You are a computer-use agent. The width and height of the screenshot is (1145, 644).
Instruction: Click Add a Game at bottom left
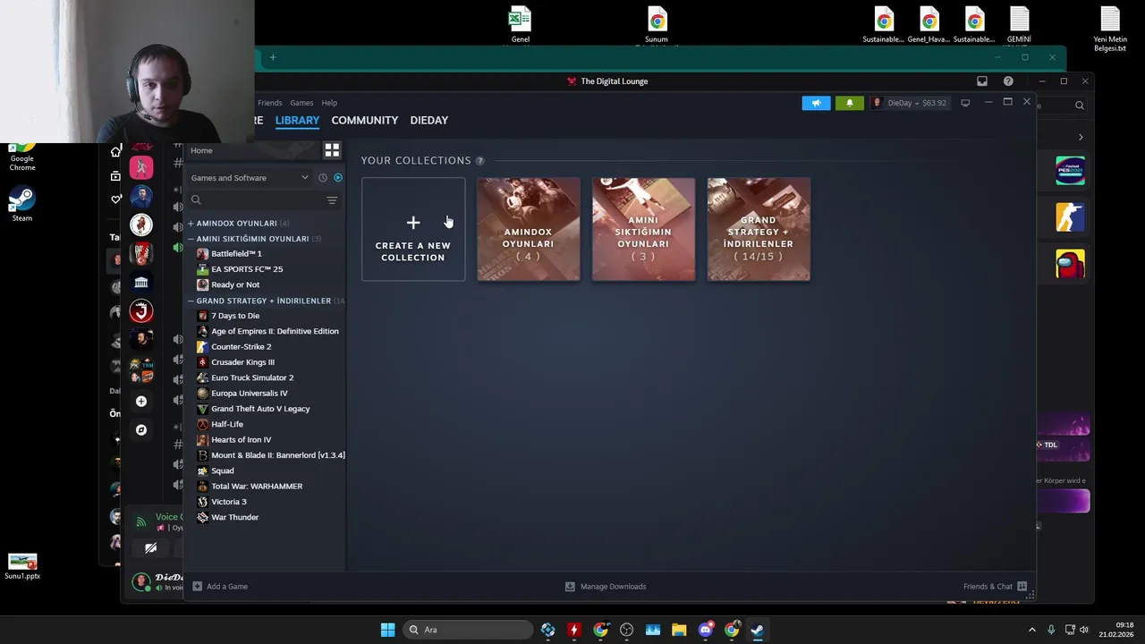click(x=220, y=587)
